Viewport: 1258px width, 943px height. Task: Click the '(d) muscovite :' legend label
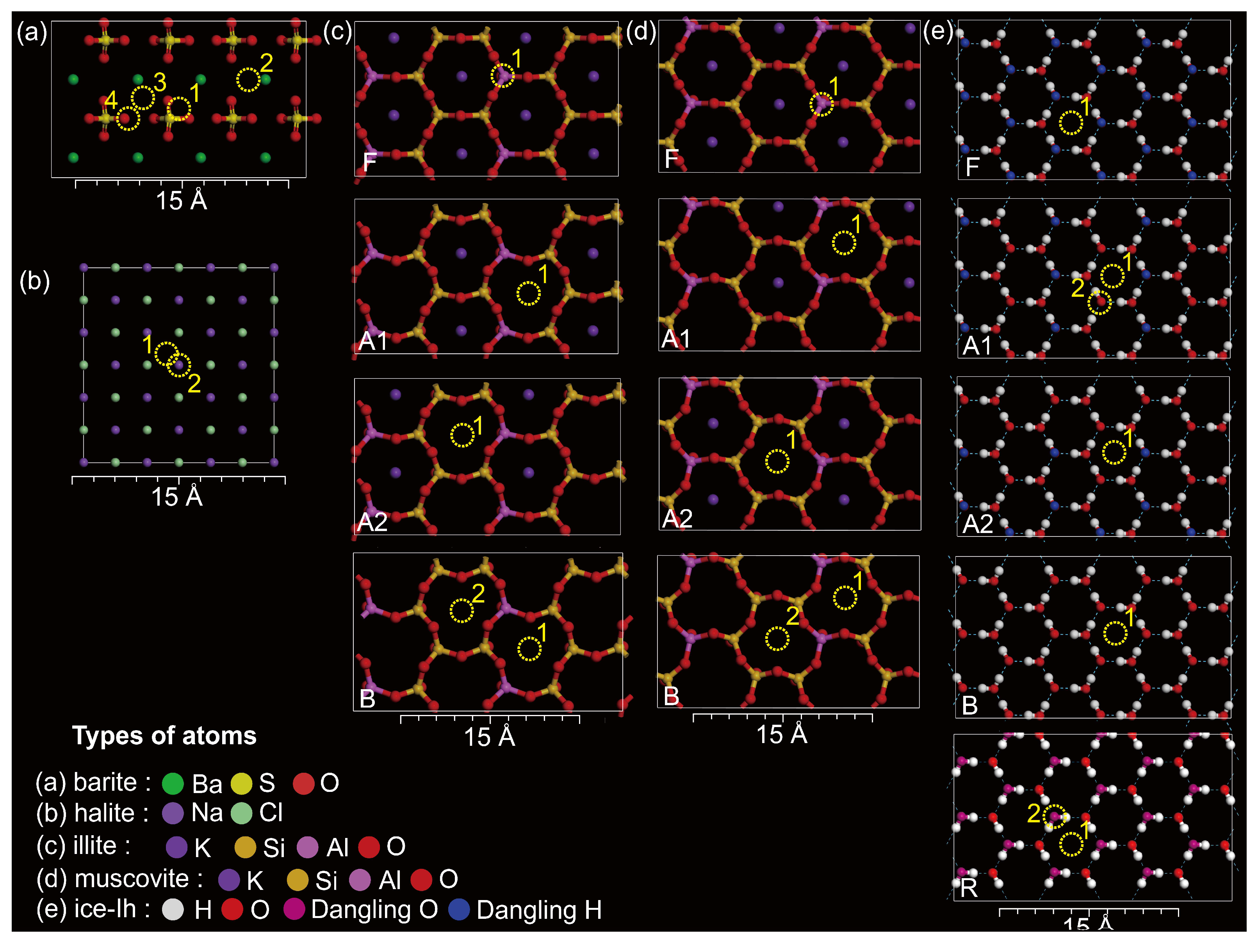point(119,879)
